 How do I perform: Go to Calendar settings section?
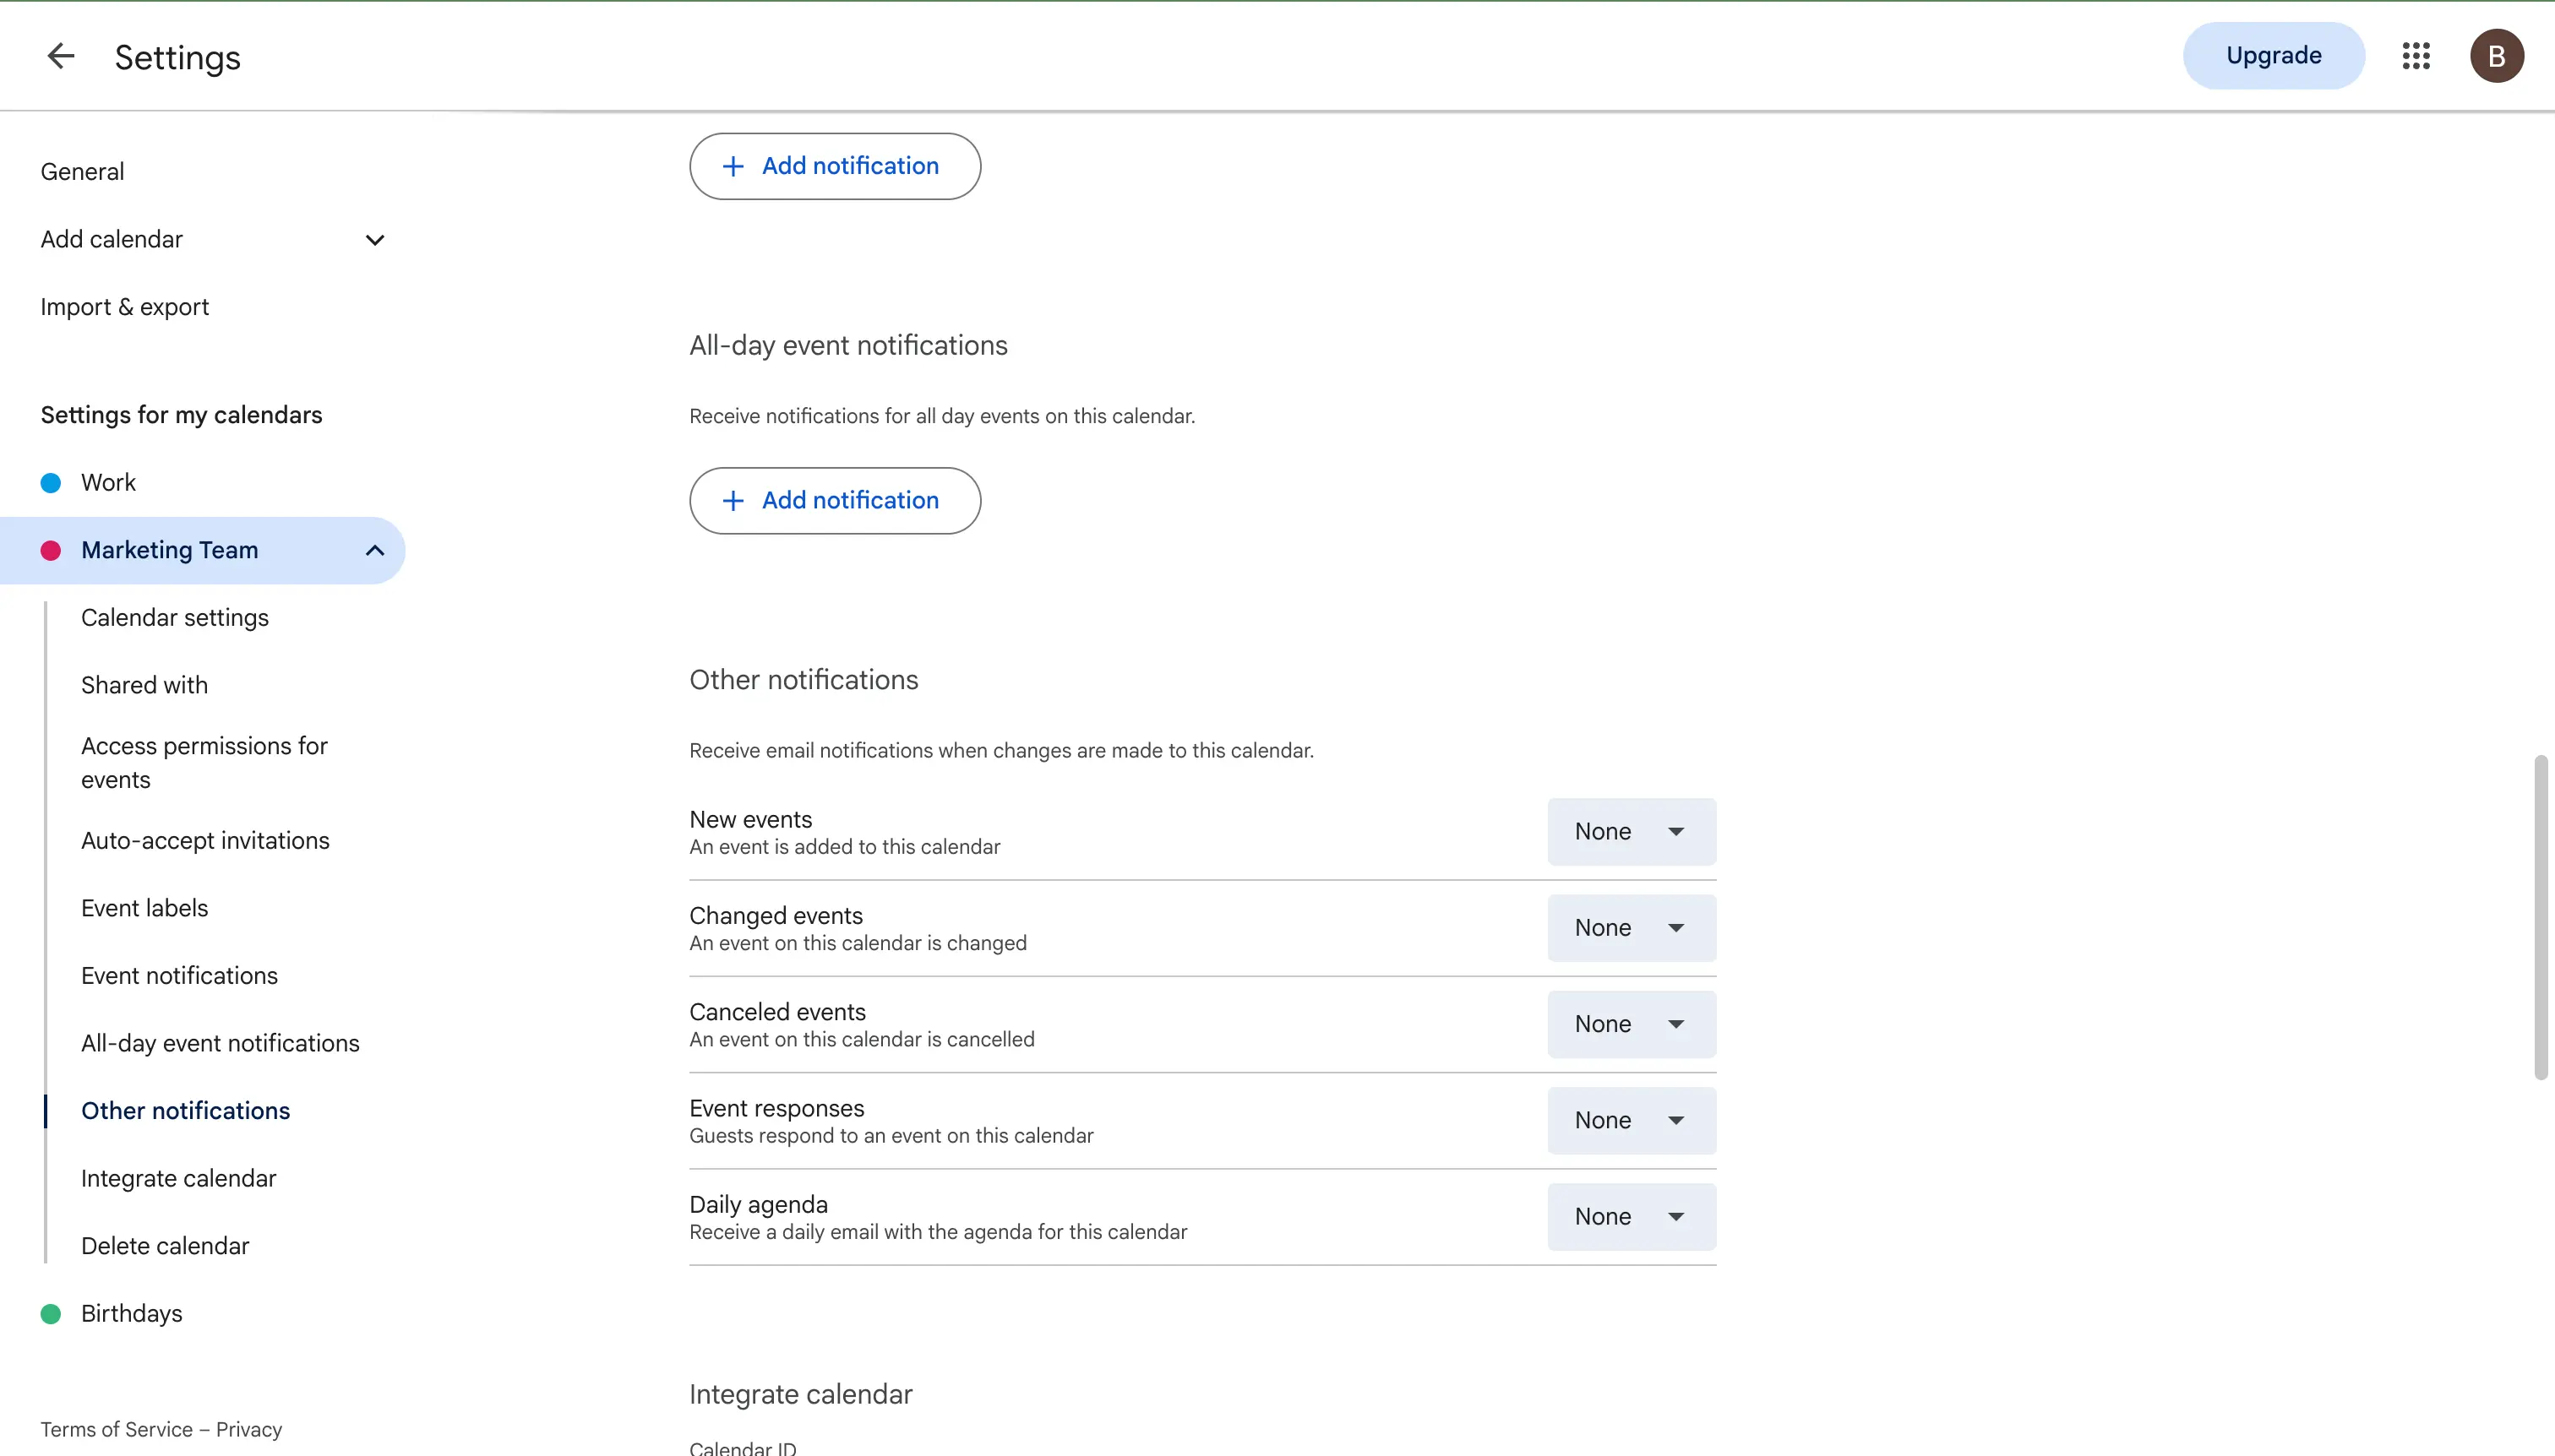[x=175, y=618]
